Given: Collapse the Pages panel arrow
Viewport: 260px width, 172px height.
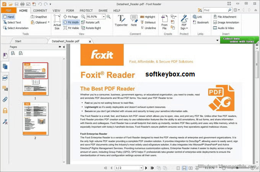Looking at the screenshot, I should coord(64,47).
